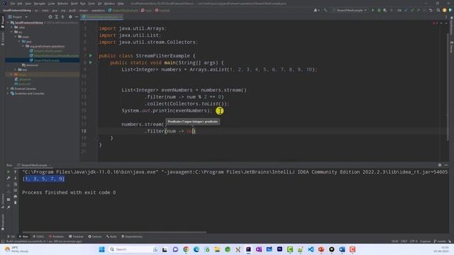Open Run panel settings gear
This screenshot has width=454, height=255.
point(440,165)
